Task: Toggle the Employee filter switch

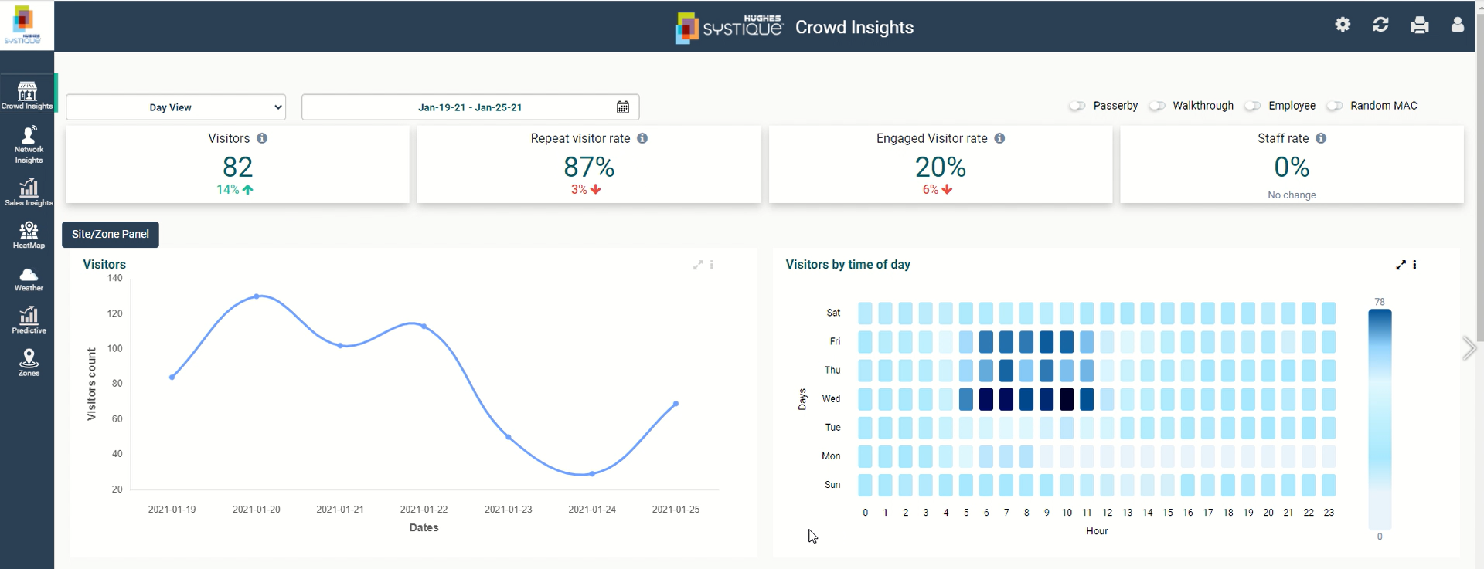Action: pyautogui.click(x=1252, y=106)
